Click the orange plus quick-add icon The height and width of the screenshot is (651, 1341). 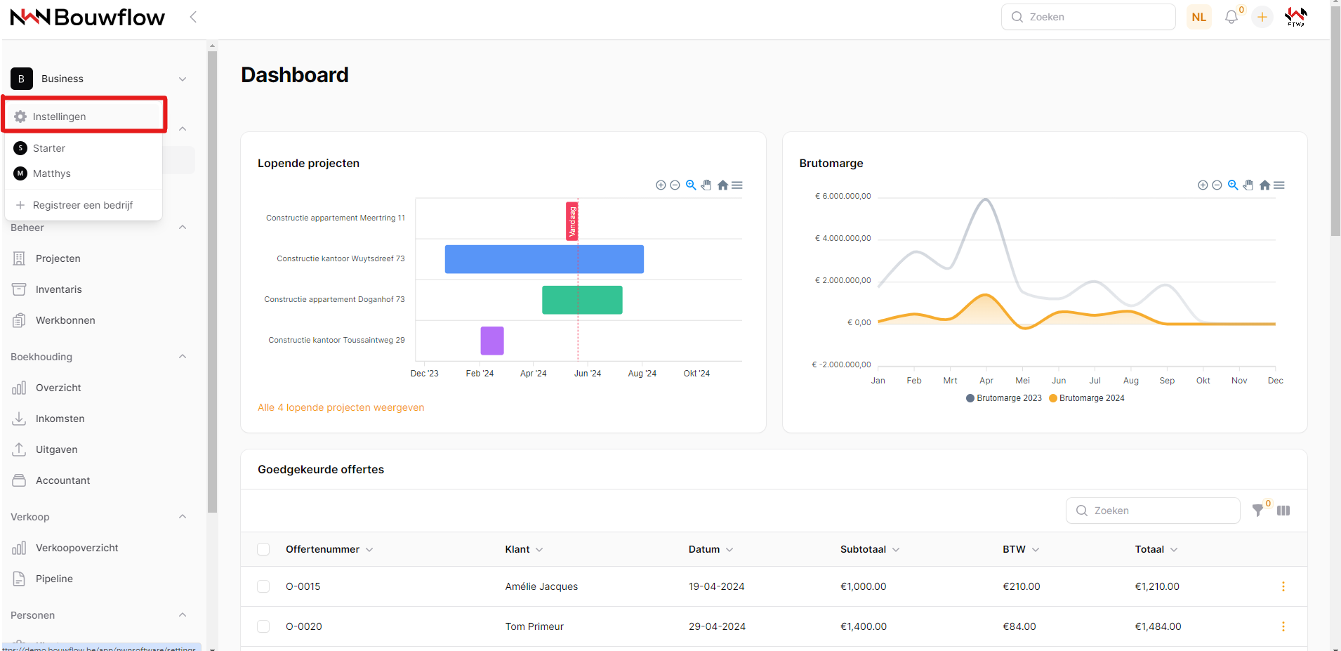[x=1262, y=17]
